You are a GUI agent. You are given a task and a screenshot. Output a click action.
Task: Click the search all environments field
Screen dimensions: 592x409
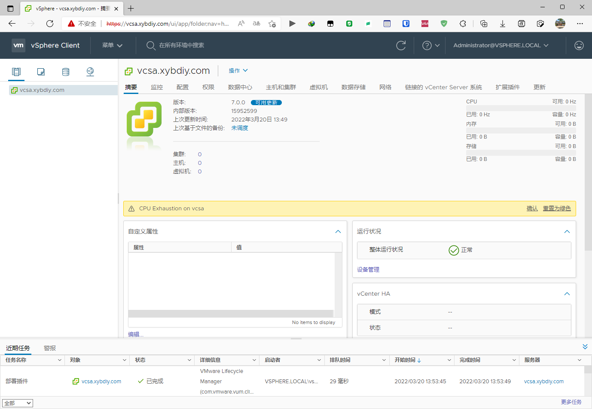point(182,45)
